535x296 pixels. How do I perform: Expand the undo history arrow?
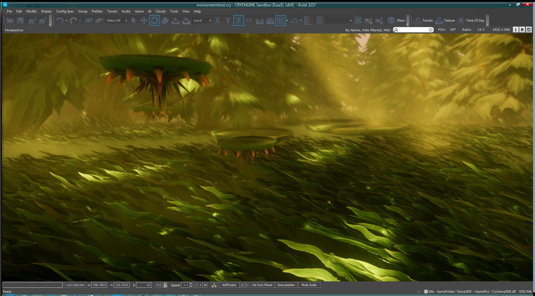pyautogui.click(x=66, y=21)
